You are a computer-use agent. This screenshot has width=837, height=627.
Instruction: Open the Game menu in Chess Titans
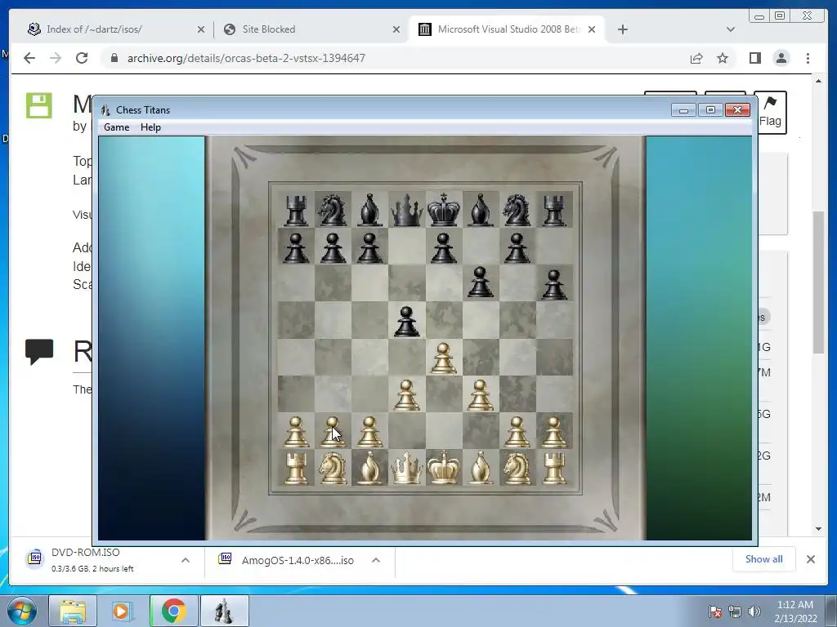[x=116, y=127]
